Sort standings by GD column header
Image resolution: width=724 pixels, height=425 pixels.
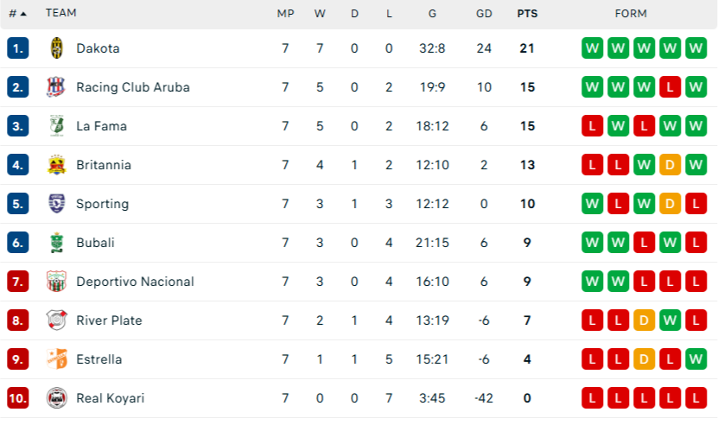click(x=484, y=13)
